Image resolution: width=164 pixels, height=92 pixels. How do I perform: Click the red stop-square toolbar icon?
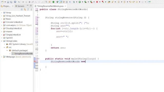(97, 2)
